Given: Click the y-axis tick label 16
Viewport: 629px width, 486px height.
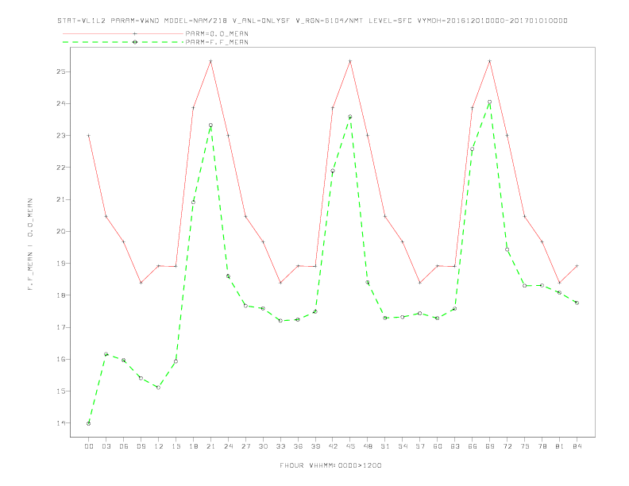Looking at the screenshot, I should [61, 359].
